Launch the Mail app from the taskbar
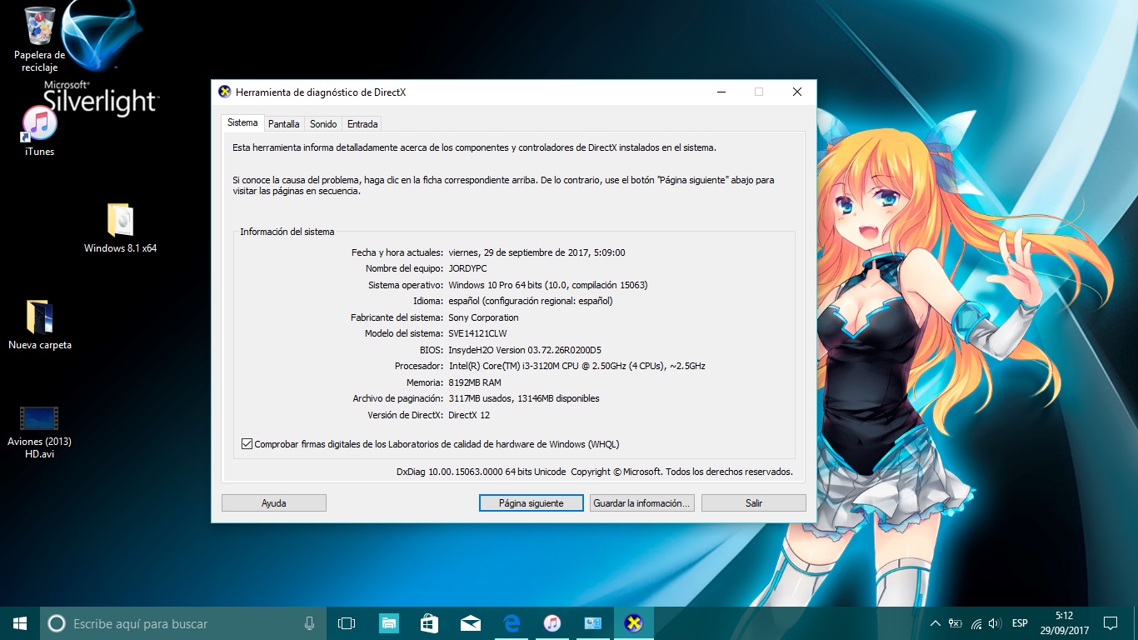The height and width of the screenshot is (640, 1138). click(x=470, y=622)
